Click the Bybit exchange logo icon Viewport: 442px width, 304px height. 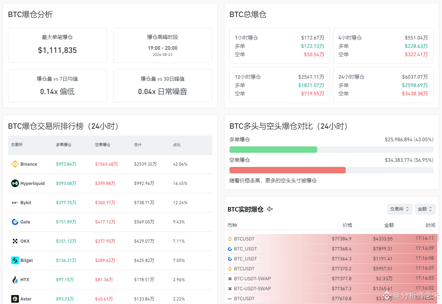[15, 203]
